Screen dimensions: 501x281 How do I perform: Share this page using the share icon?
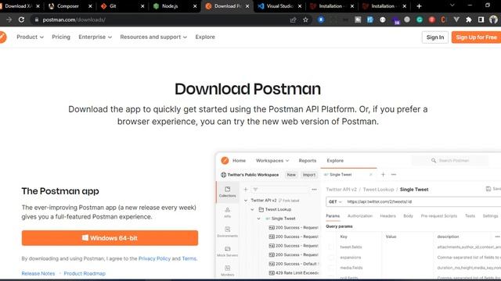(x=293, y=20)
